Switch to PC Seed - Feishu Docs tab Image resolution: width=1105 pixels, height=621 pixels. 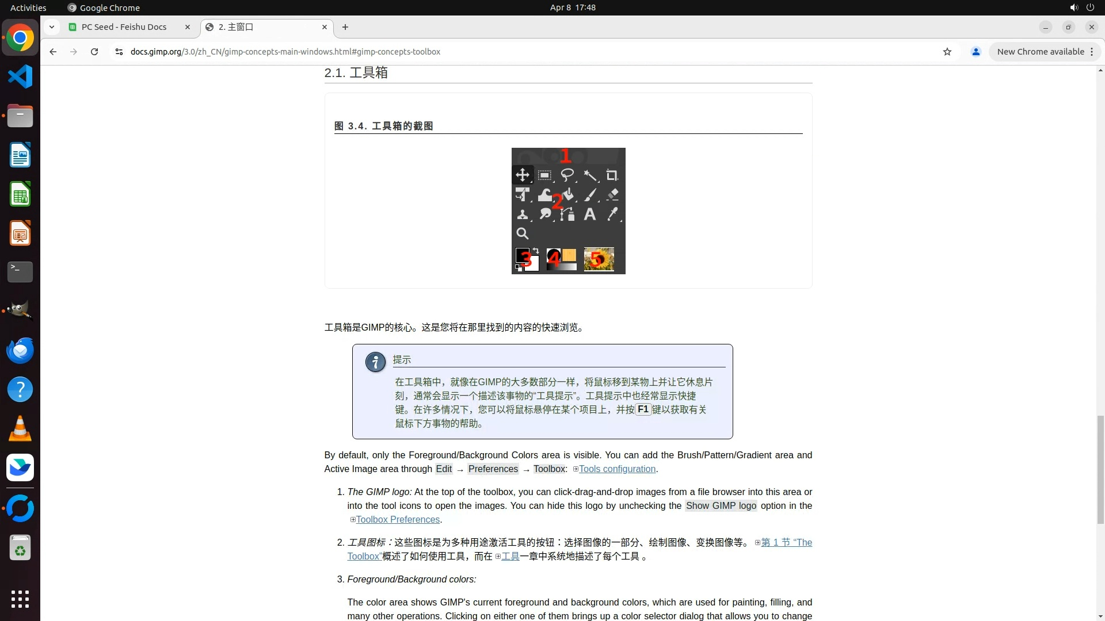pyautogui.click(x=124, y=27)
